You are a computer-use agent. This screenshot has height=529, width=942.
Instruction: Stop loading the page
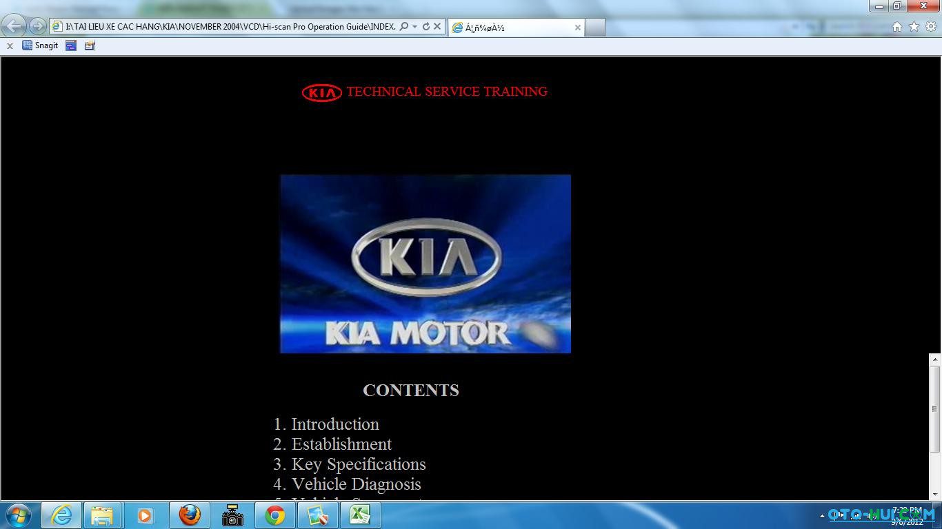pyautogui.click(x=437, y=27)
